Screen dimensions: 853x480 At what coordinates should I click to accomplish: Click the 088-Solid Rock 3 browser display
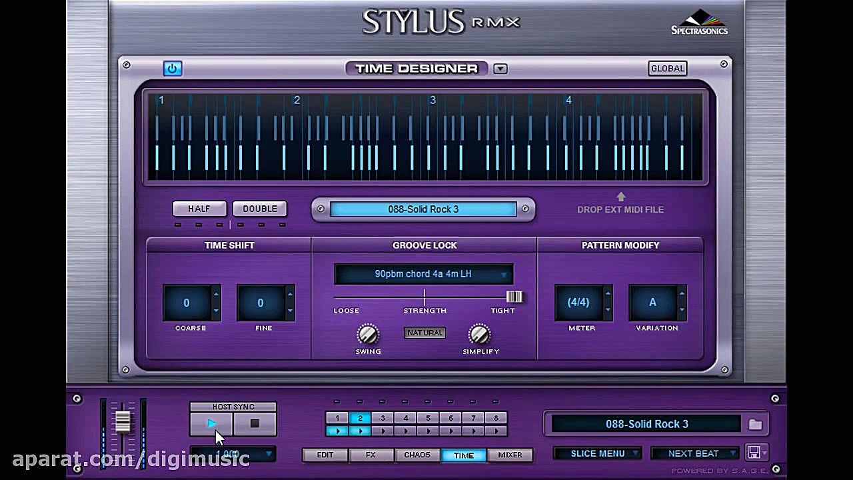646,424
